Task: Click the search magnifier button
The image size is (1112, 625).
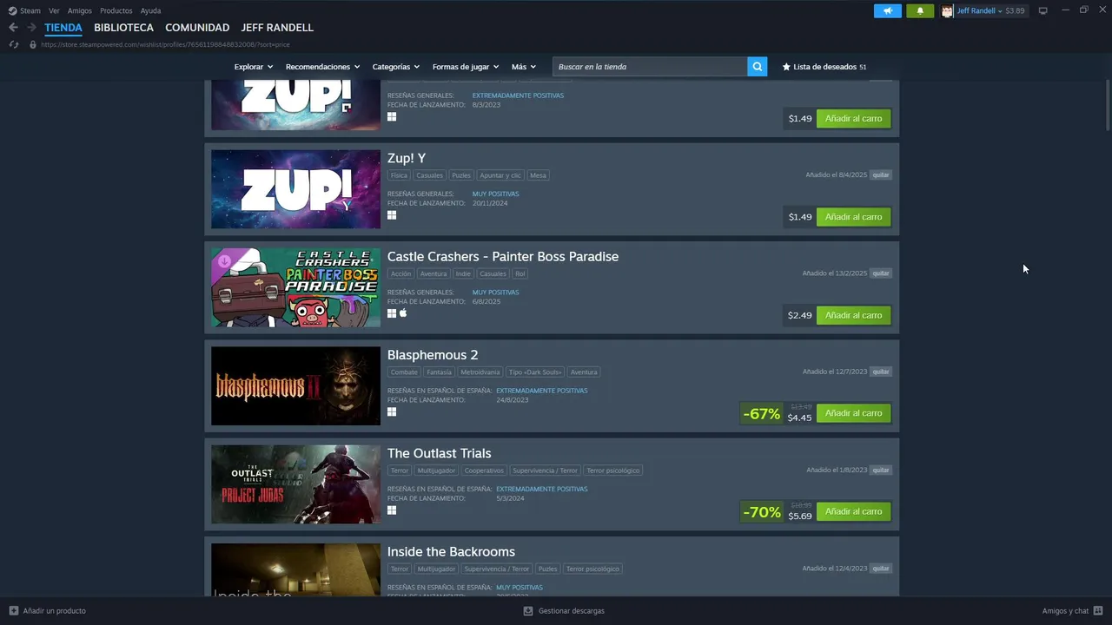Action: tap(757, 67)
